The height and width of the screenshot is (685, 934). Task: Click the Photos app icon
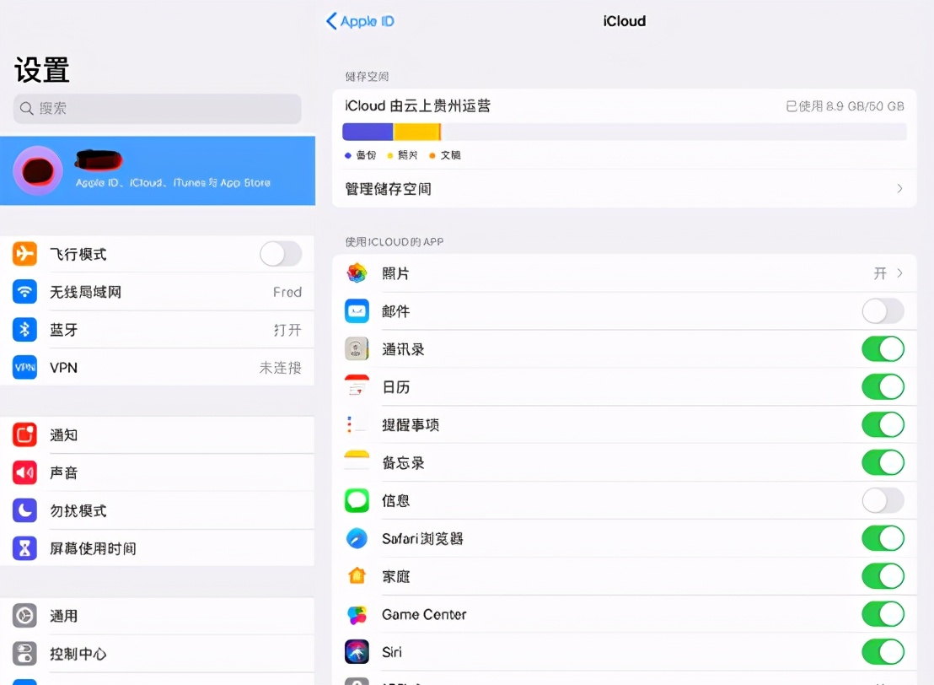tap(357, 272)
